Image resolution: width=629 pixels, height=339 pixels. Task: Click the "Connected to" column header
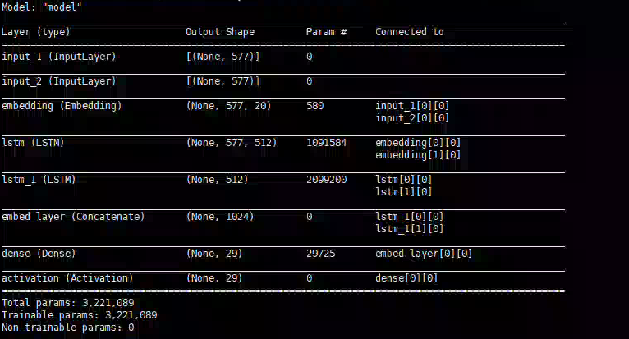coord(410,32)
